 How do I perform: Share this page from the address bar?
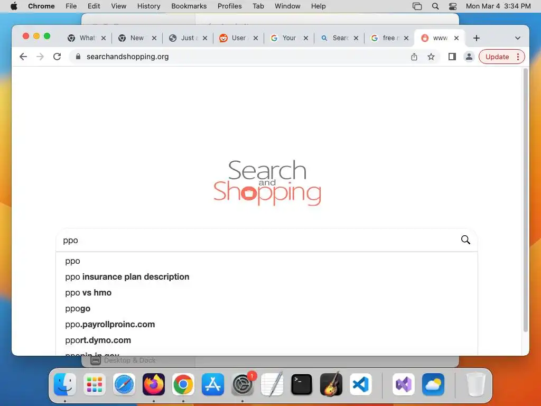click(x=414, y=57)
